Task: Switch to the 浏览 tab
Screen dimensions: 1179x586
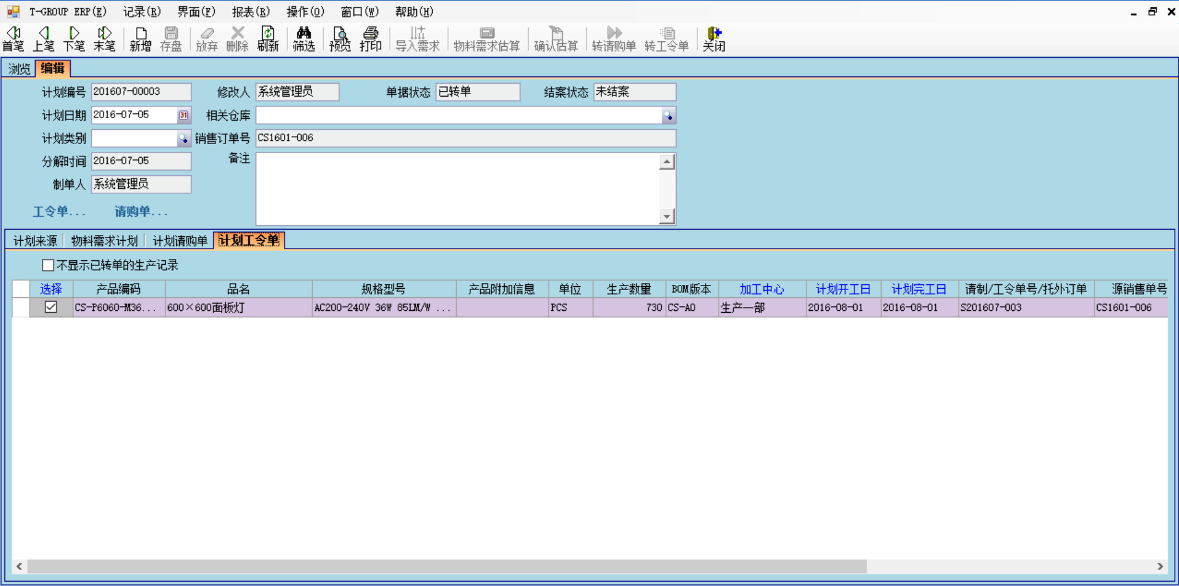Action: [19, 68]
